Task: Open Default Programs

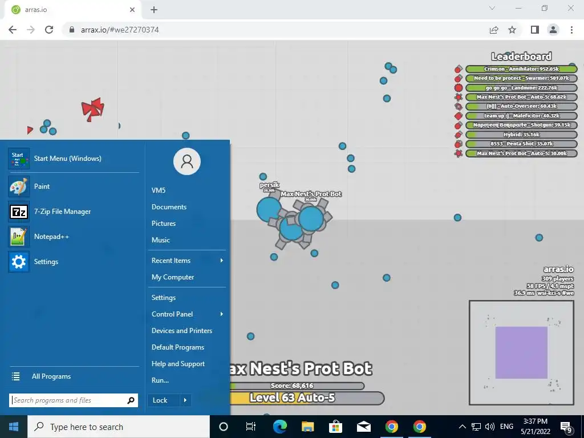Action: (178, 347)
